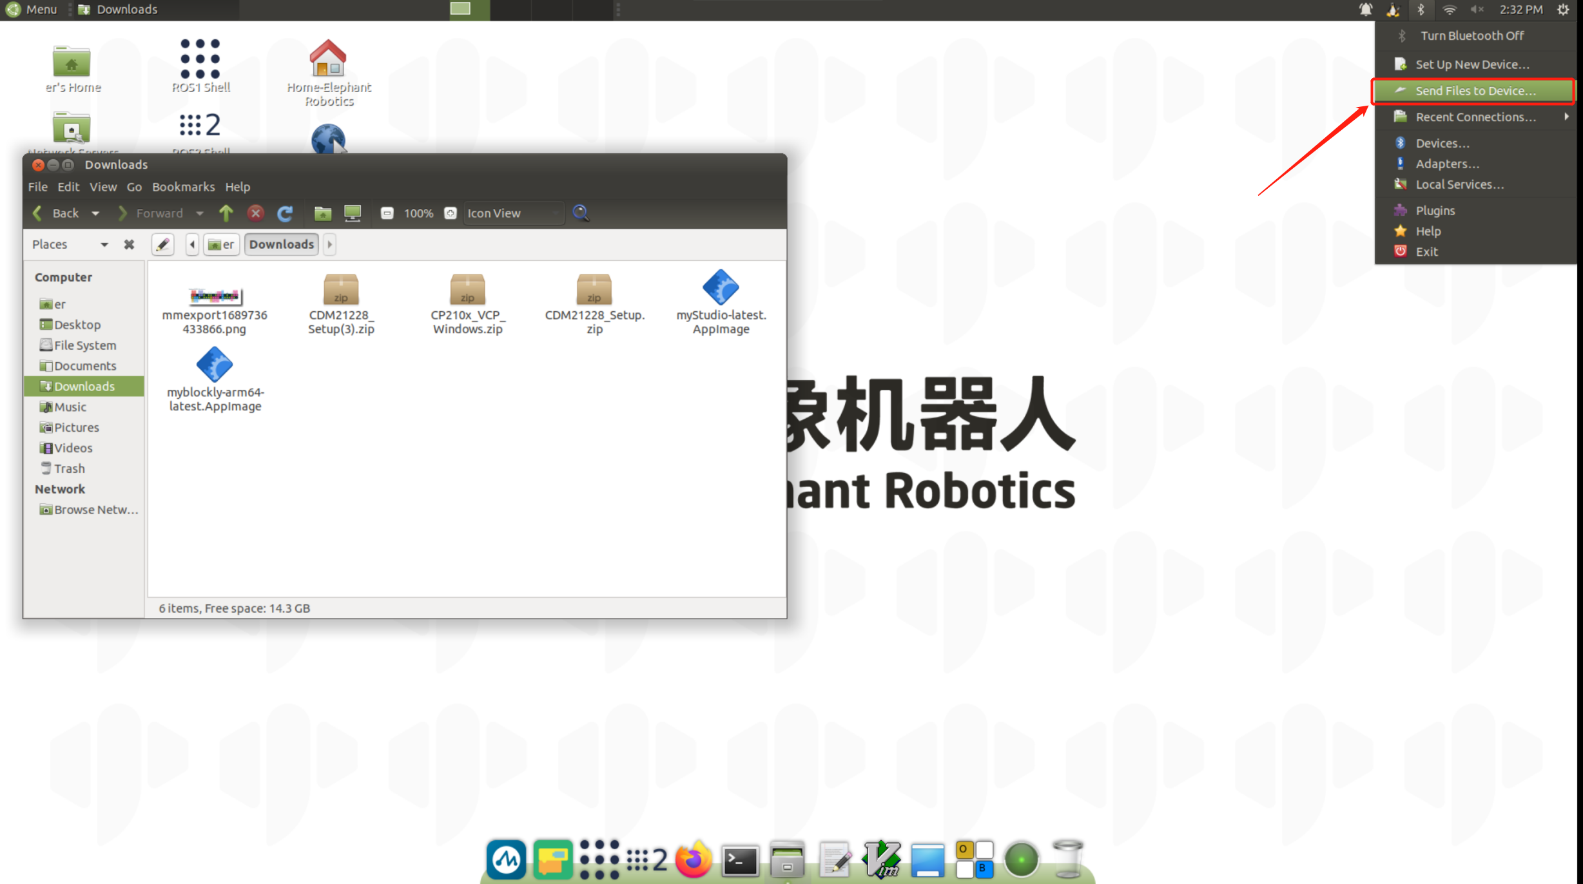Screen dimensions: 1583x884
Task: Toggle the location edit pencil button
Action: pos(163,244)
